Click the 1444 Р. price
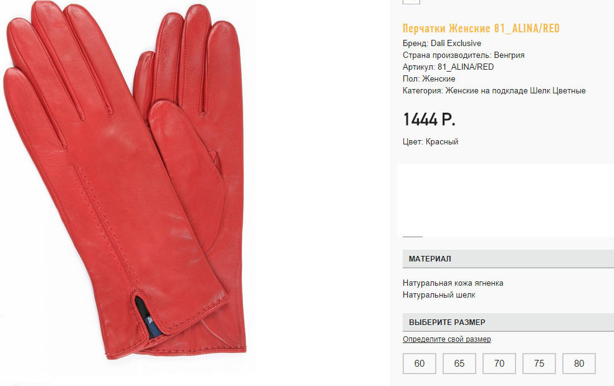 click(429, 120)
